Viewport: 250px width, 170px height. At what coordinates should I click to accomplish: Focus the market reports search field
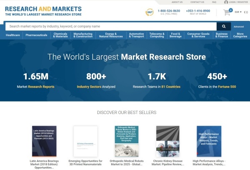[111, 26]
